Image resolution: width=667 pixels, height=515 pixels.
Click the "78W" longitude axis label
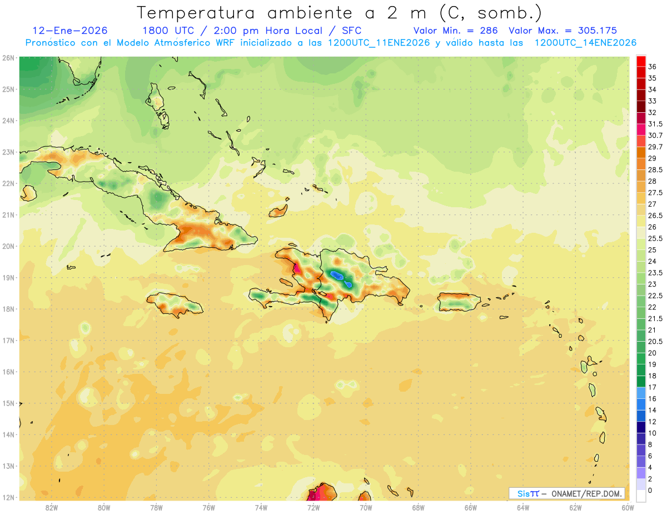tap(156, 507)
